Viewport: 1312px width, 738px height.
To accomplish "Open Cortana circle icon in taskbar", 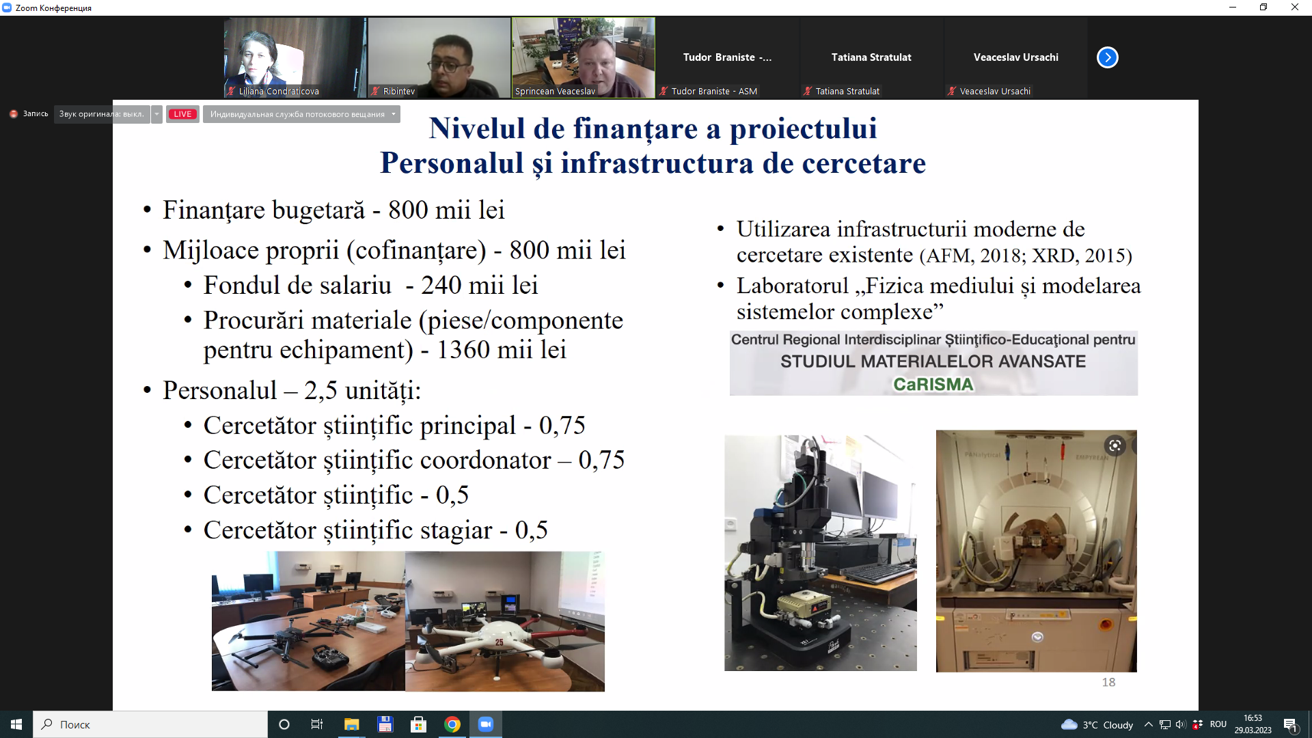I will [x=284, y=724].
